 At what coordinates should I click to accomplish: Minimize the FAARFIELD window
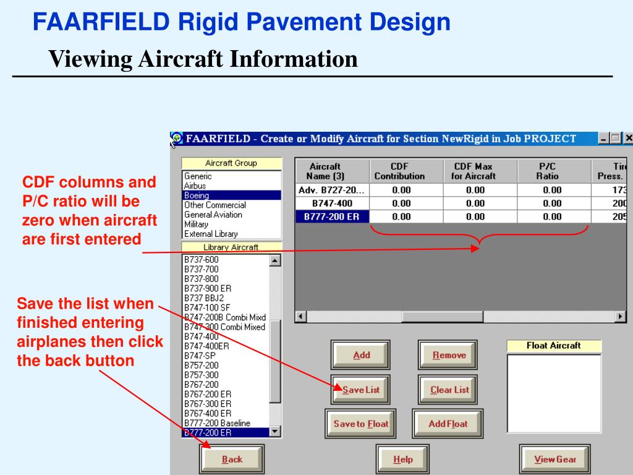[603, 139]
